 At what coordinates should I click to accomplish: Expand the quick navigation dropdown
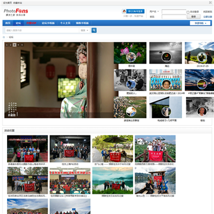(x=200, y=23)
